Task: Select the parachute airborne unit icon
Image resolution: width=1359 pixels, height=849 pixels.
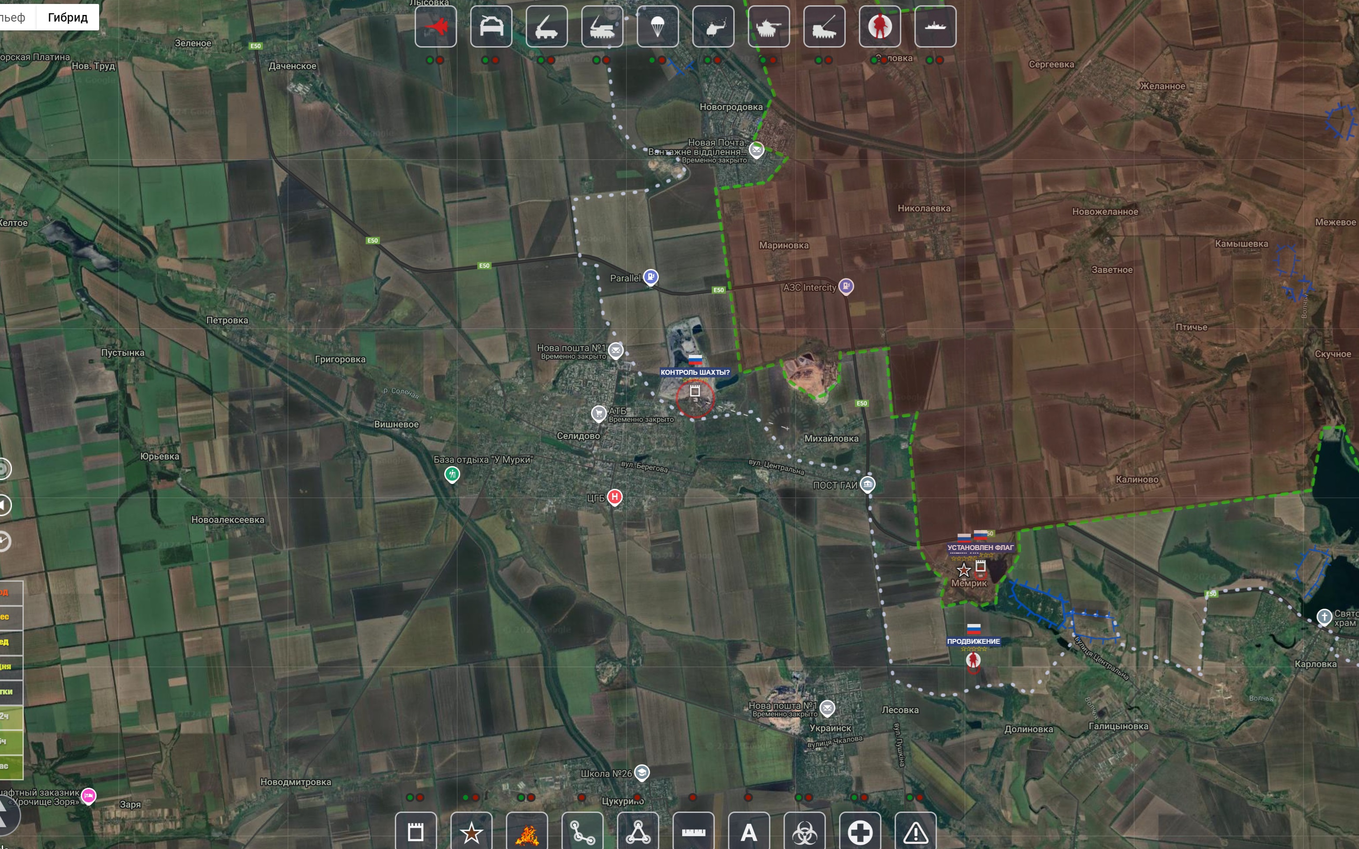Action: click(657, 26)
